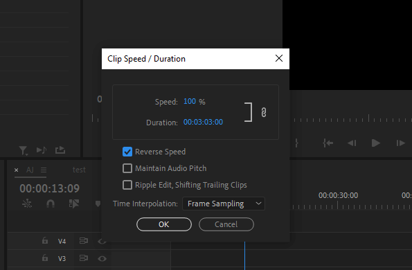Viewport: 412px width, 270px height.
Task: Confirm the dialog with OK
Action: point(164,224)
